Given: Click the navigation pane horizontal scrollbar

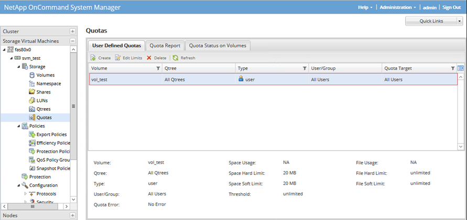Looking at the screenshot, I should click(35, 206).
